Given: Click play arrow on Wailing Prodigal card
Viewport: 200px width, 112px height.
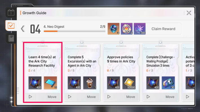Looking at the screenshot, I should 148,97.
